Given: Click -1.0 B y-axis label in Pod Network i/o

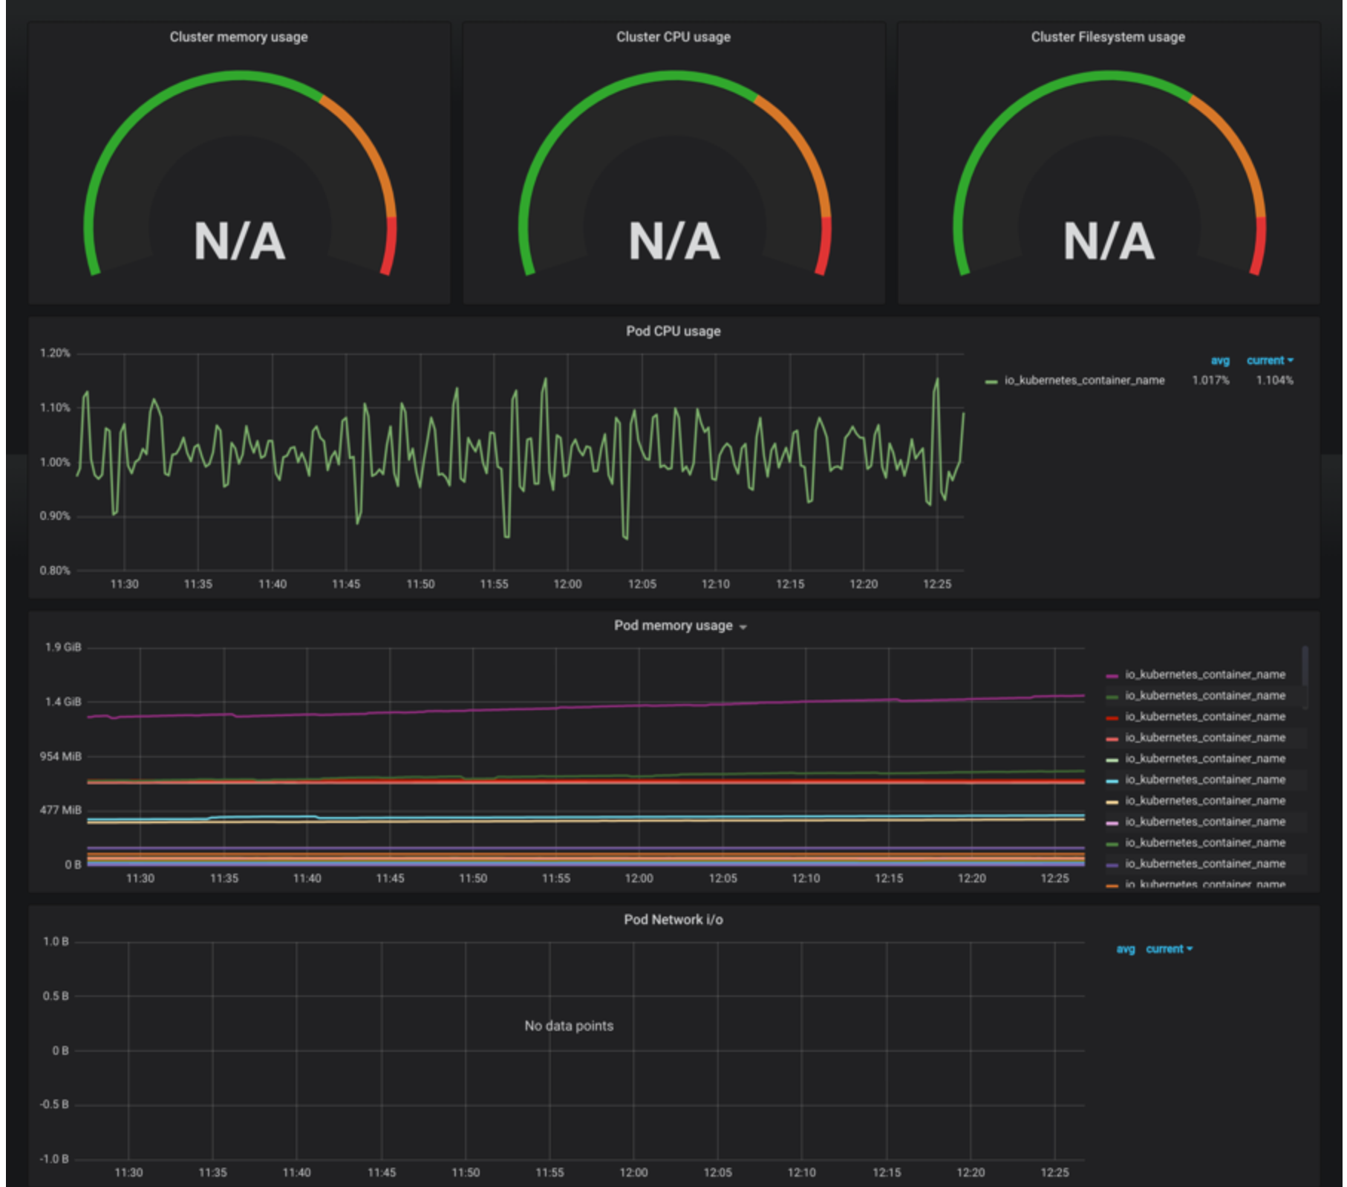Looking at the screenshot, I should [x=54, y=1159].
